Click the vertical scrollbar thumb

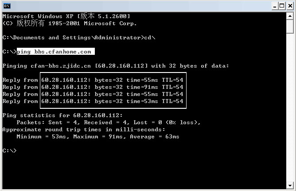(x=290, y=27)
